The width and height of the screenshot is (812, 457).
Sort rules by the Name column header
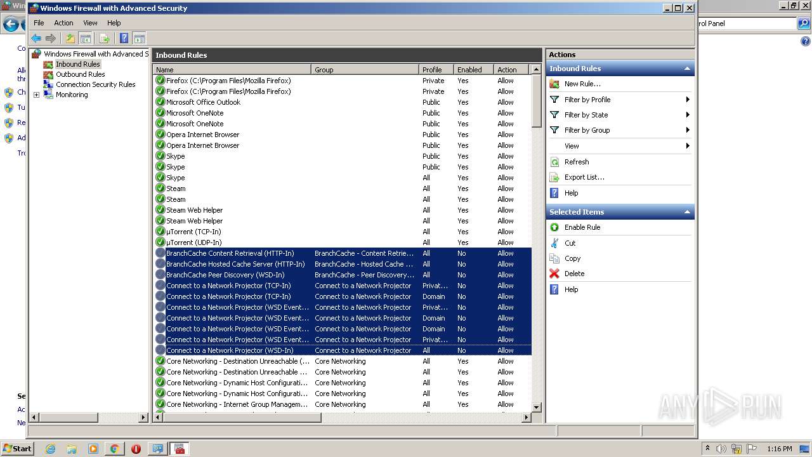point(232,70)
